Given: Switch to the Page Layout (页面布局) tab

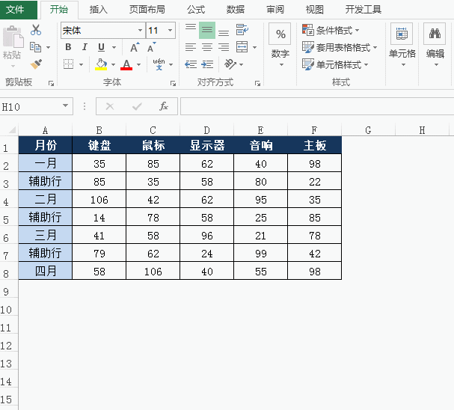Looking at the screenshot, I should 147,10.
